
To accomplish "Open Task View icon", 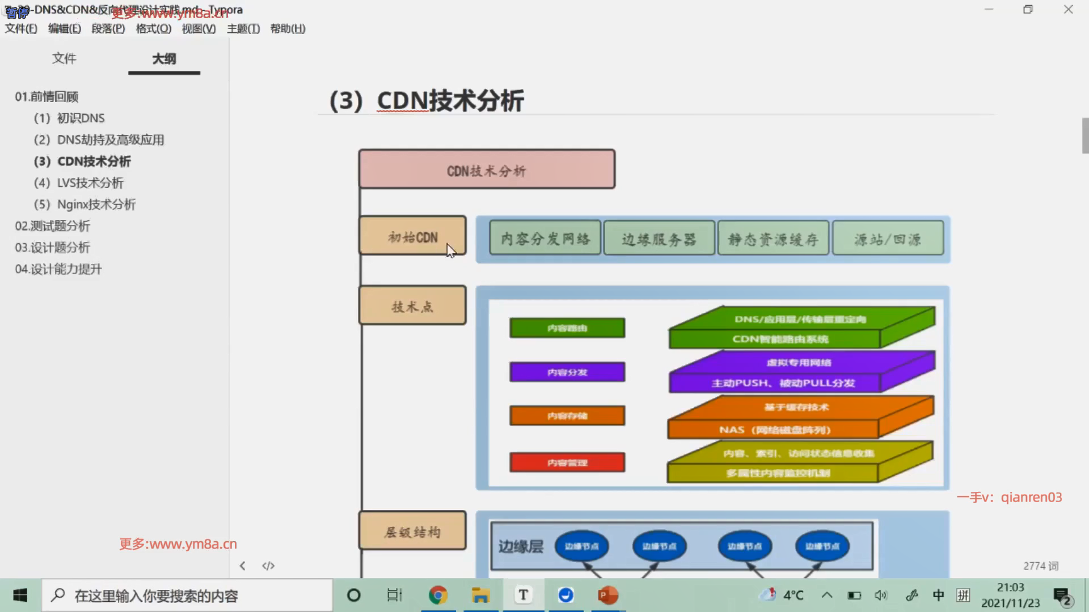I will pyautogui.click(x=394, y=595).
